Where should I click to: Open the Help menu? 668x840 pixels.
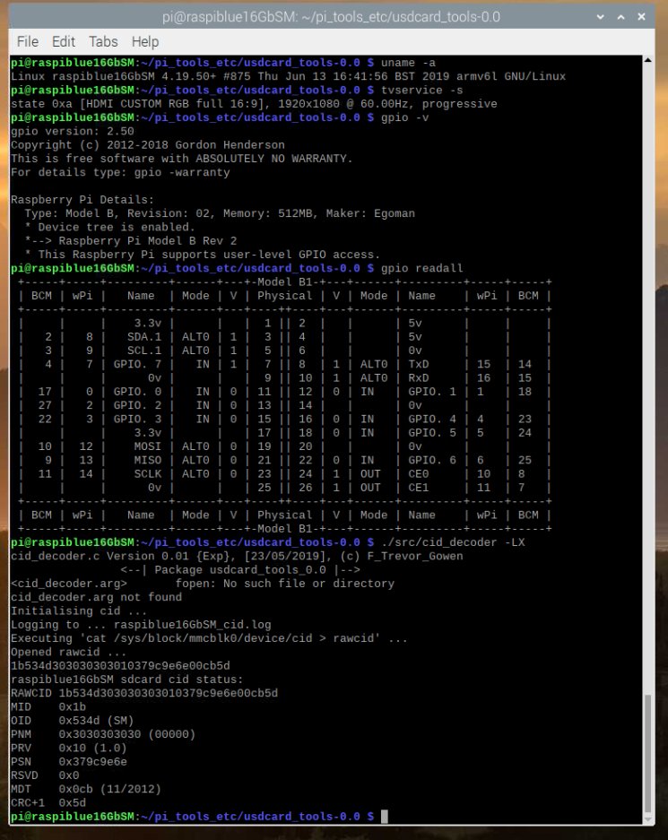(145, 42)
